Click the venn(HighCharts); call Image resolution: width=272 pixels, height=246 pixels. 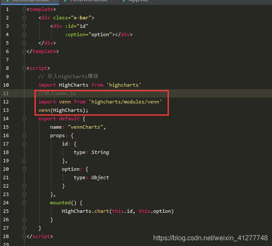[63, 110]
